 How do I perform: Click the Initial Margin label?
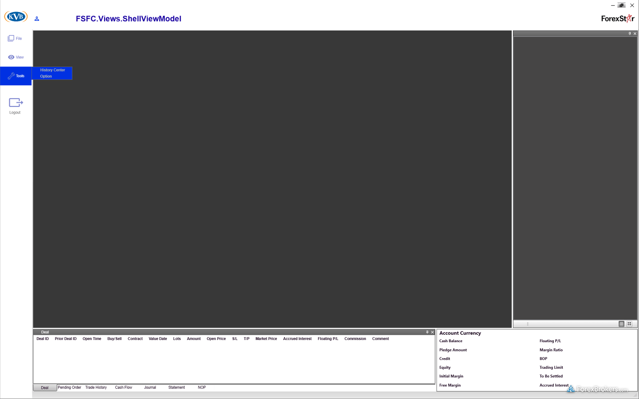451,376
